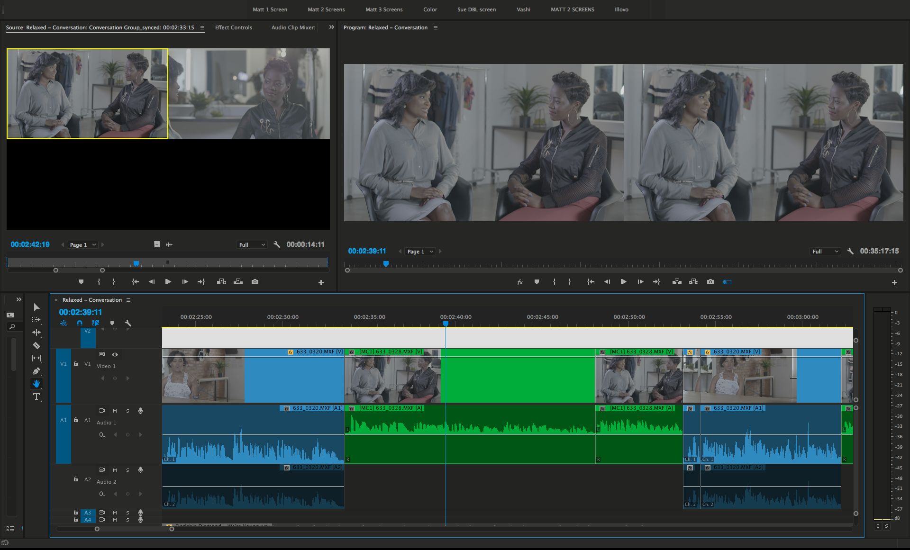
Task: Open the Program panel hamburger menu
Action: (x=436, y=28)
